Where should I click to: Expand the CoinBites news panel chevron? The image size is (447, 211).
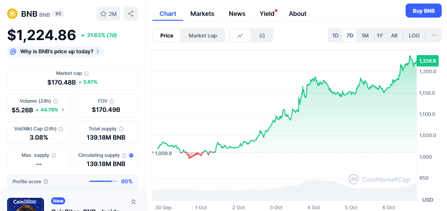pyautogui.click(x=133, y=202)
